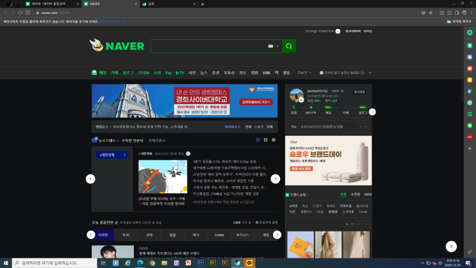Open the on-screen keyboard icon in search box
The width and height of the screenshot is (476, 268).
pos(270,46)
